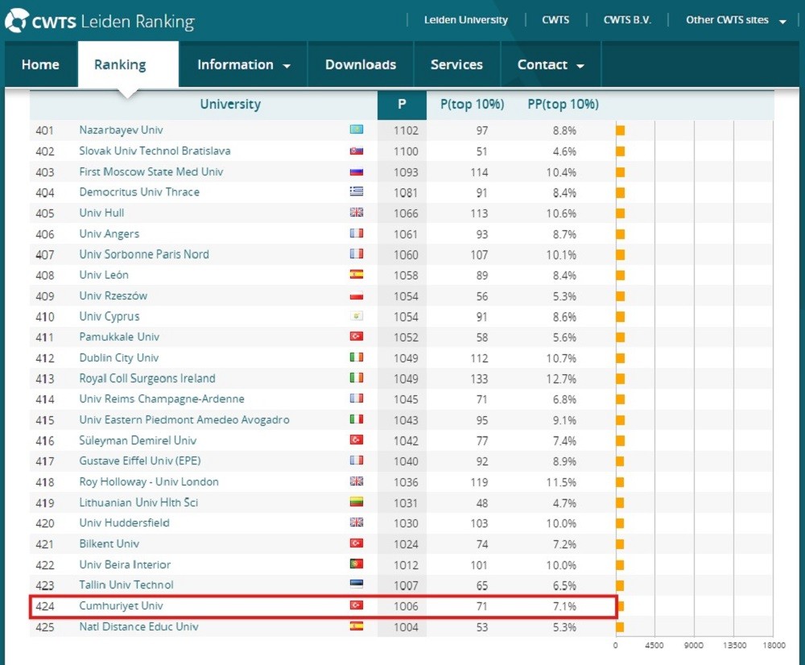Image resolution: width=805 pixels, height=665 pixels.
Task: Click the CWTS Leiden Ranking logo
Action: [x=100, y=21]
